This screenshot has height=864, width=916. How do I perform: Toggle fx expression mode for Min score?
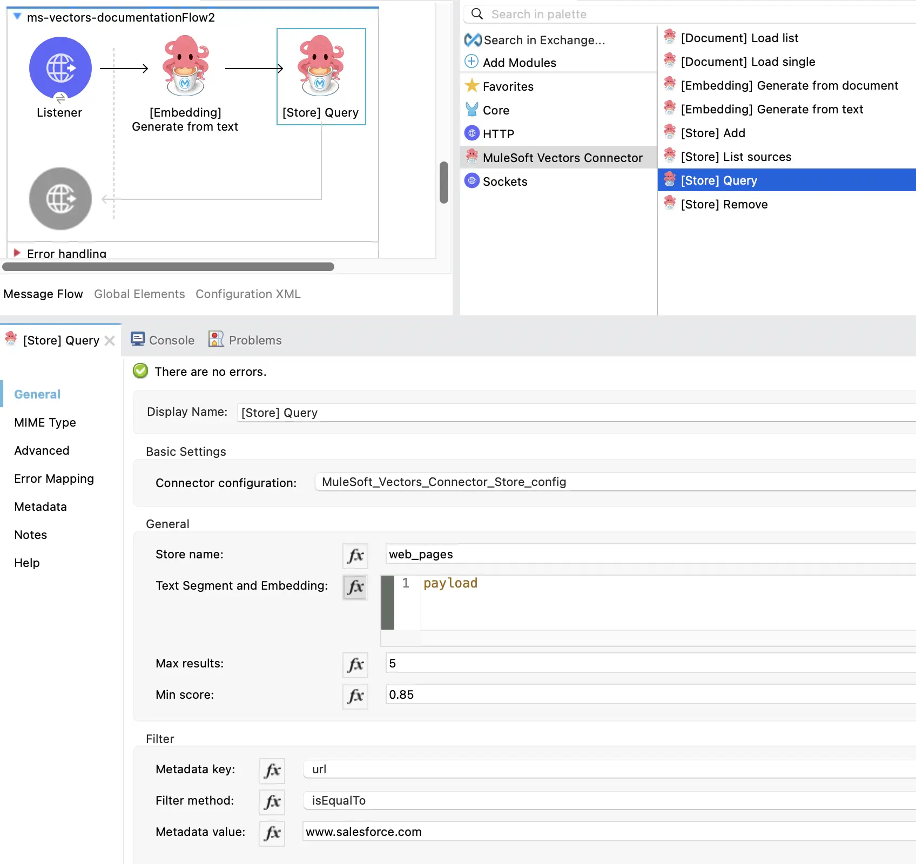355,696
